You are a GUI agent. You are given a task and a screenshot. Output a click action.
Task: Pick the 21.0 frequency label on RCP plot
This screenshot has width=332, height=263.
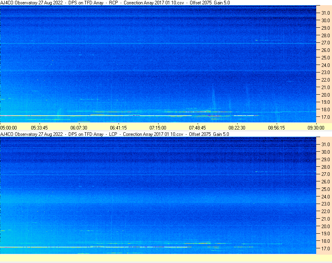[x=326, y=87]
